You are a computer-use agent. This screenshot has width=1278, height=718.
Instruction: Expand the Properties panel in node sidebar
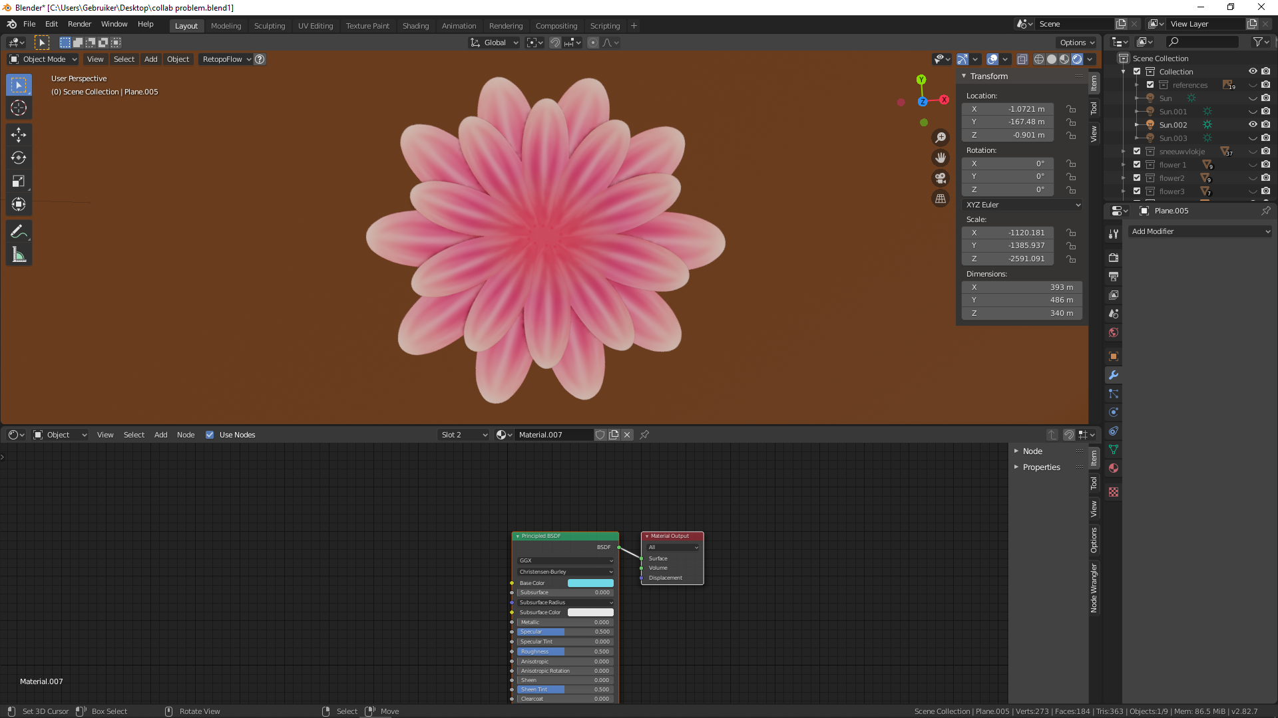click(1041, 467)
